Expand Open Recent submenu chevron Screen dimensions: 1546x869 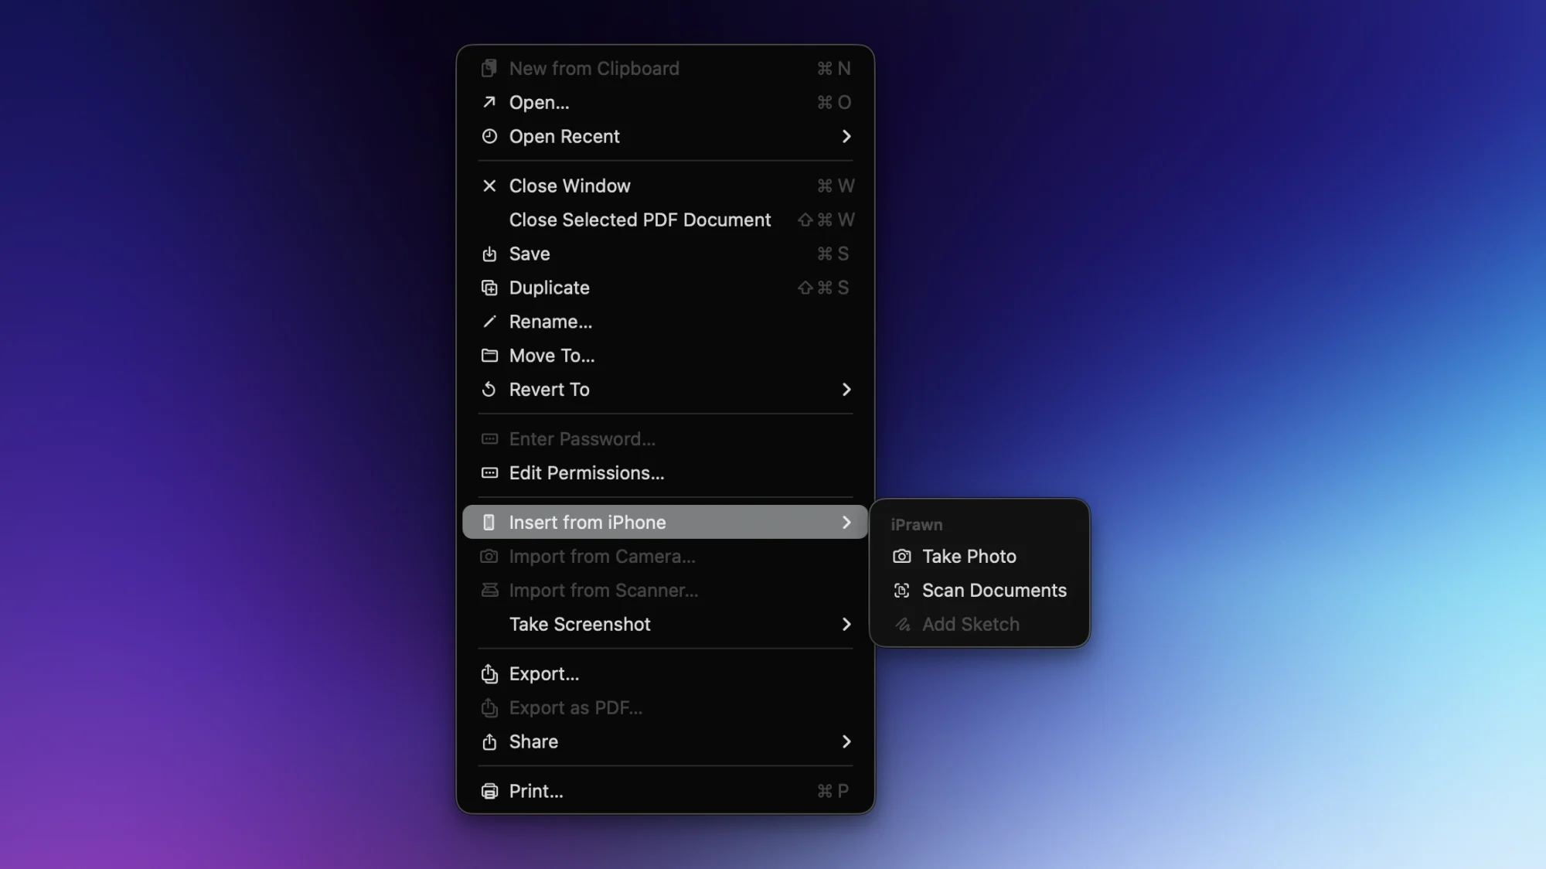click(x=846, y=136)
